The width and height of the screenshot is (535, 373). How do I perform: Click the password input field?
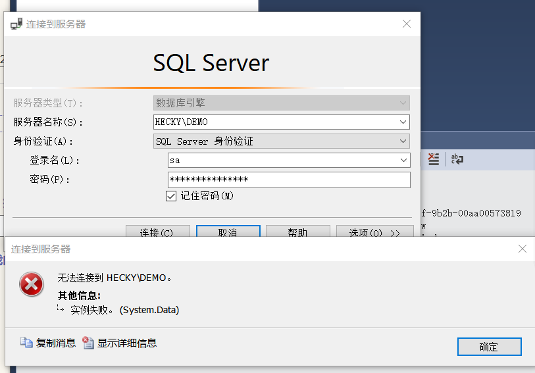tap(289, 180)
